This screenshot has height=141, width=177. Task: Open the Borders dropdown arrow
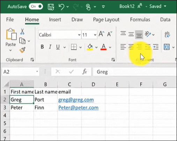(x=80, y=47)
